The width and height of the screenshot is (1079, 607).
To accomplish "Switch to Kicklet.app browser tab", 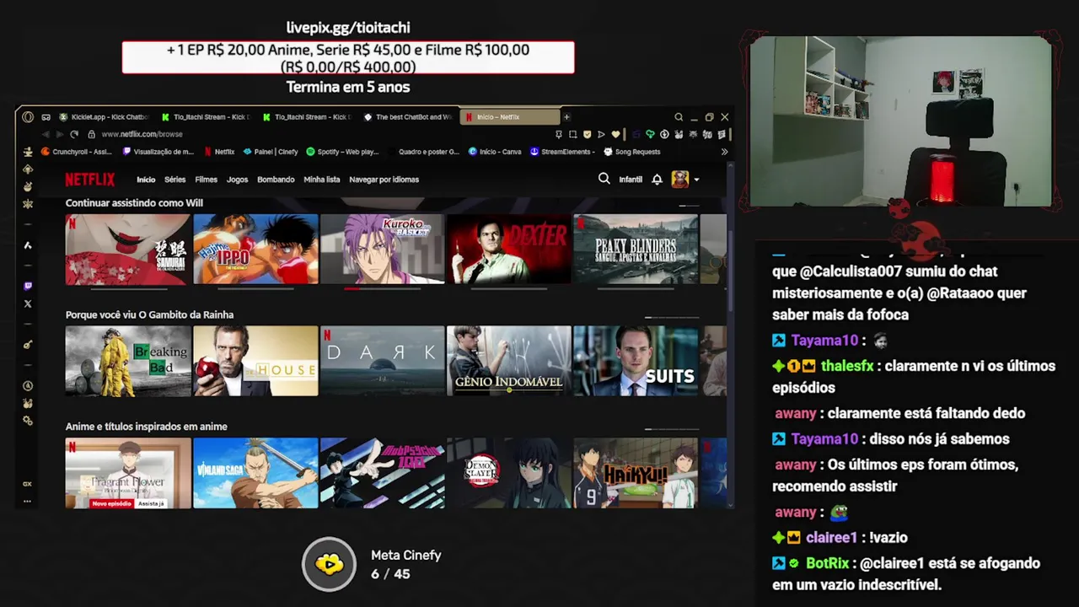I will pos(104,117).
